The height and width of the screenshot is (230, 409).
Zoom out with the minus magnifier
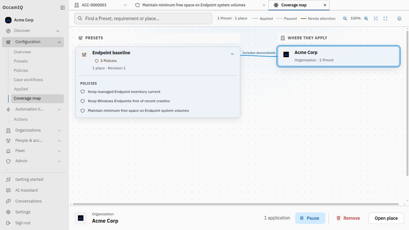pos(345,19)
